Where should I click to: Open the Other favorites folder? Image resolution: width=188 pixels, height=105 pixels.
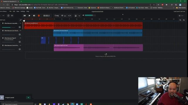pos(181,8)
